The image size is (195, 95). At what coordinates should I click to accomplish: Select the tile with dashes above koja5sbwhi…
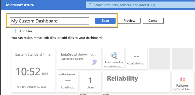[x=136, y=59]
